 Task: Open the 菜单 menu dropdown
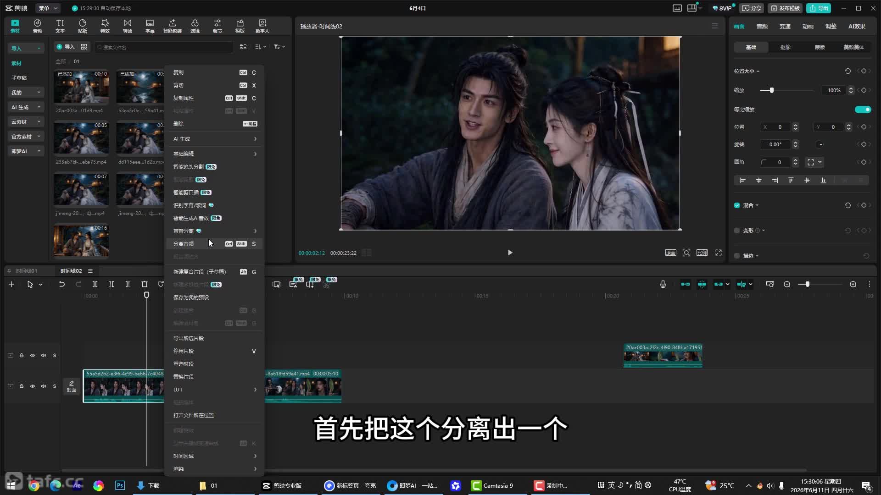tap(48, 8)
